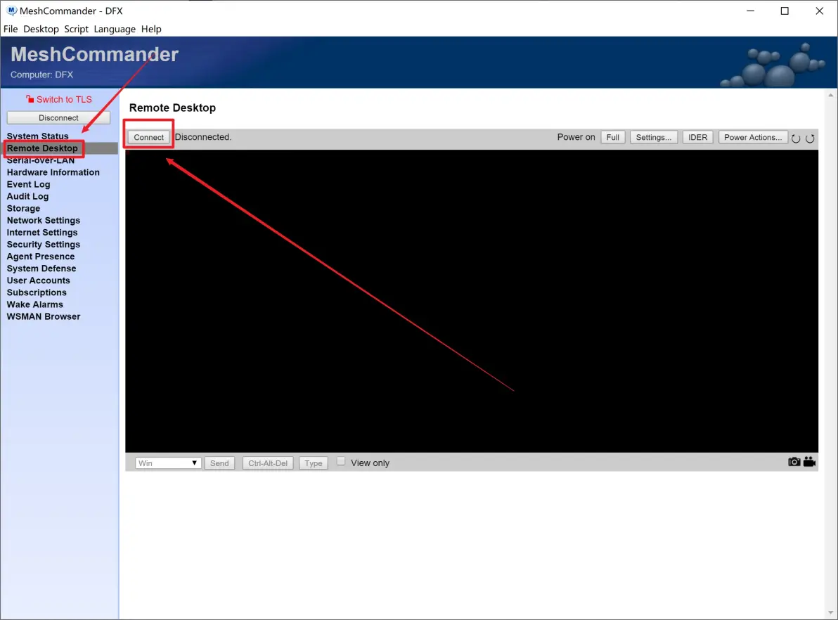Screen dimensions: 838x620
Task: Click the Switch to TLS link
Action: coord(64,99)
